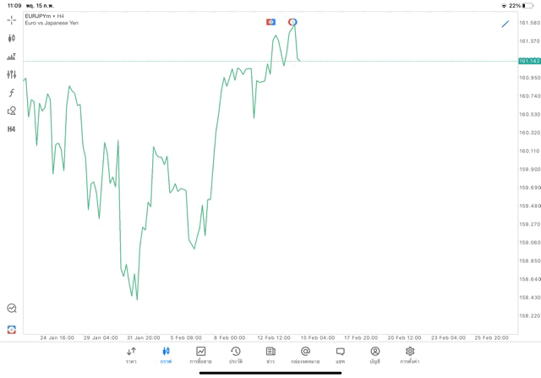The width and height of the screenshot is (541, 378).
Task: Open chart settings sliders icon
Action: click(12, 74)
